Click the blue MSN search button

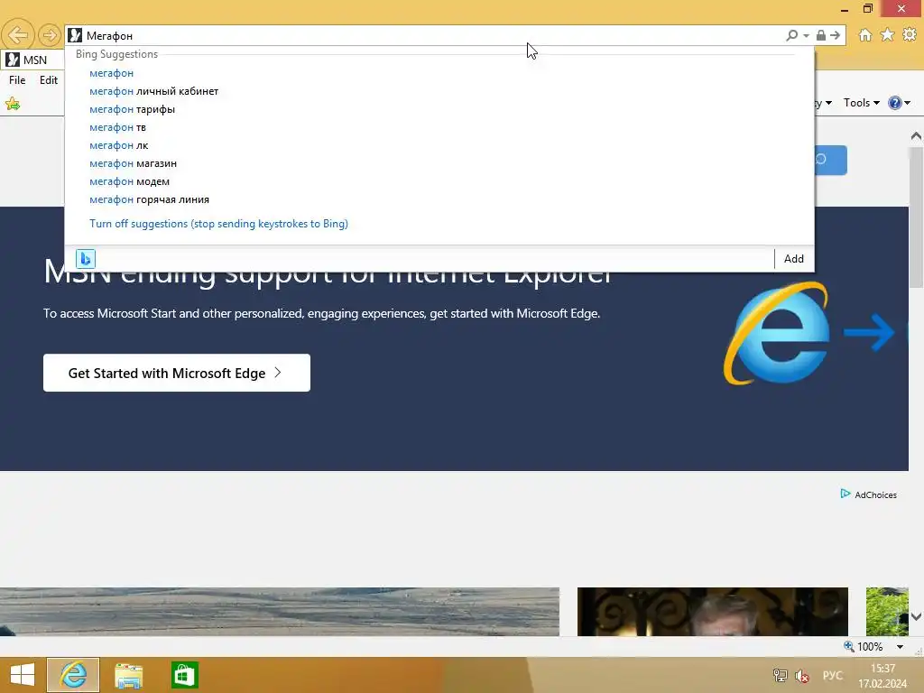click(831, 160)
